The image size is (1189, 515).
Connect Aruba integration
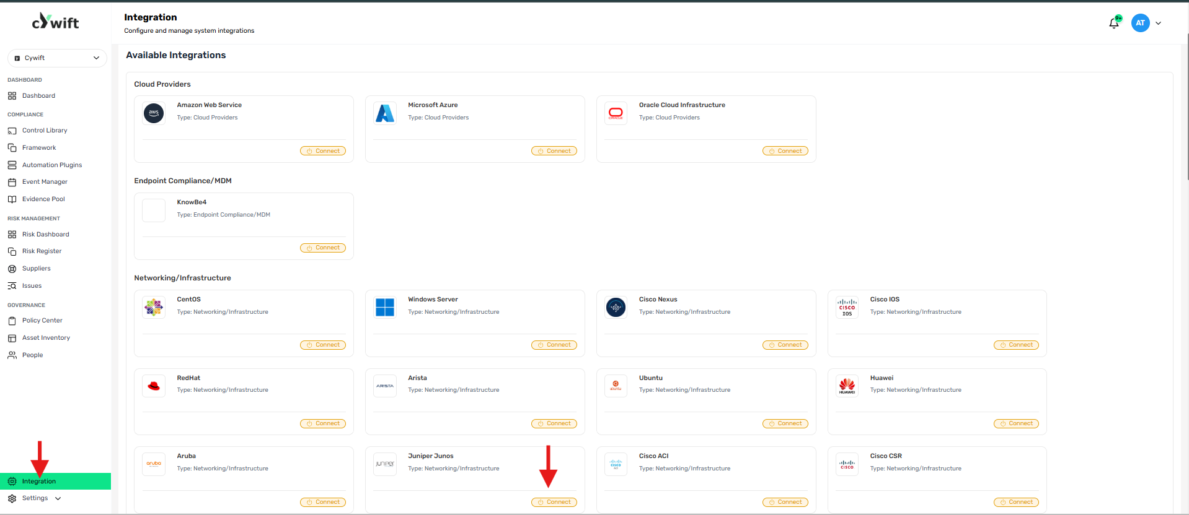(323, 503)
